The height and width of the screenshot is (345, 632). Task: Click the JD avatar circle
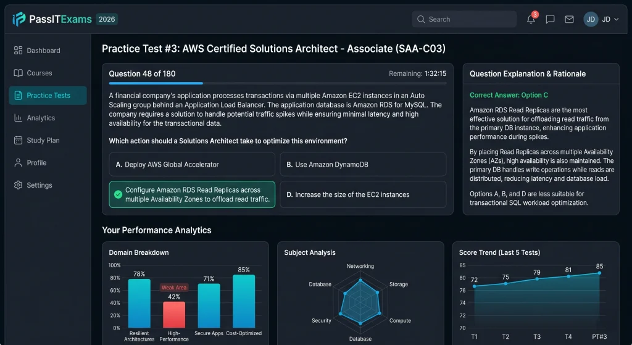point(591,19)
